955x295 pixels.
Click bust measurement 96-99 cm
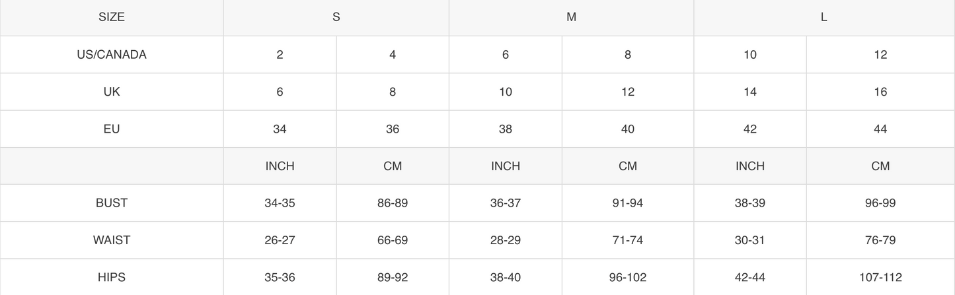[x=880, y=203]
